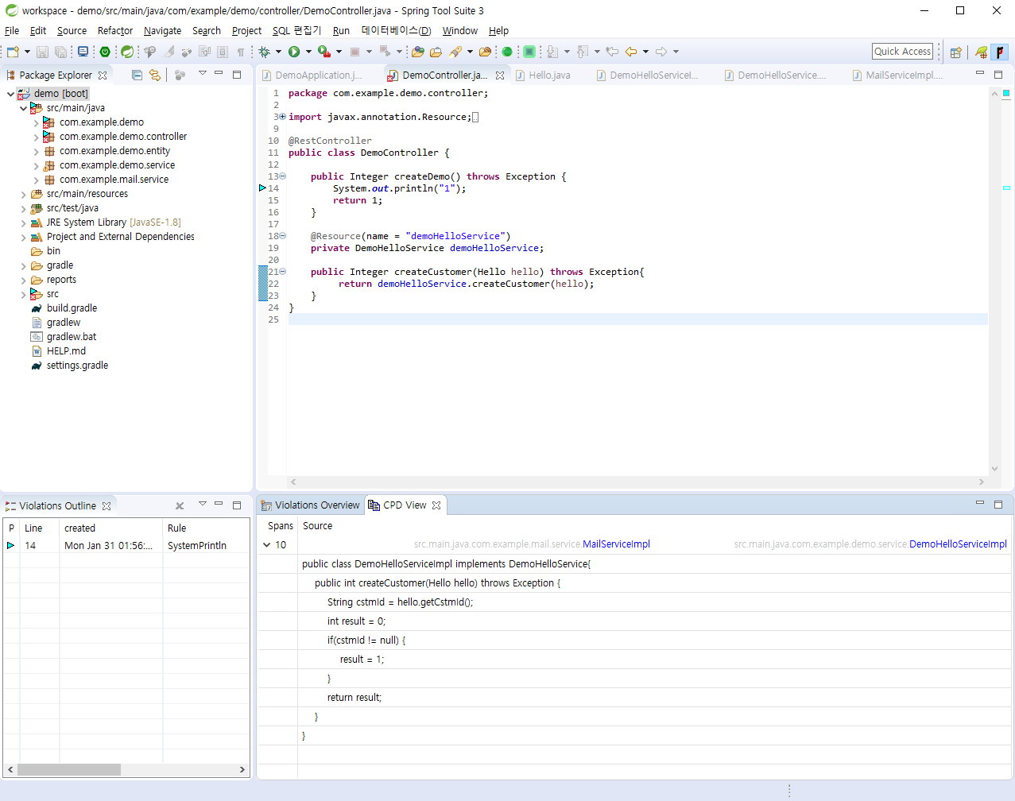The width and height of the screenshot is (1015, 801).
Task: Toggle Show Whitespace Characters pilcrow icon
Action: pyautogui.click(x=240, y=52)
